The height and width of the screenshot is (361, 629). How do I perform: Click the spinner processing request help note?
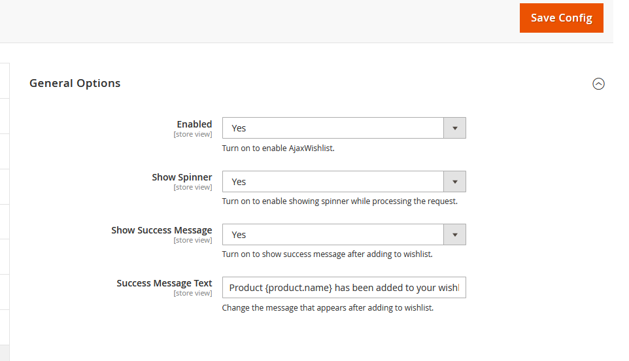tap(340, 201)
